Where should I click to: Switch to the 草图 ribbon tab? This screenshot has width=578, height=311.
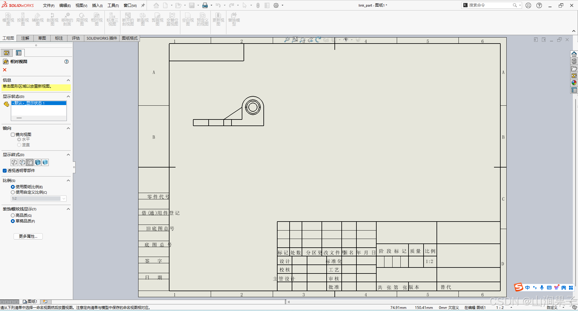coord(42,38)
